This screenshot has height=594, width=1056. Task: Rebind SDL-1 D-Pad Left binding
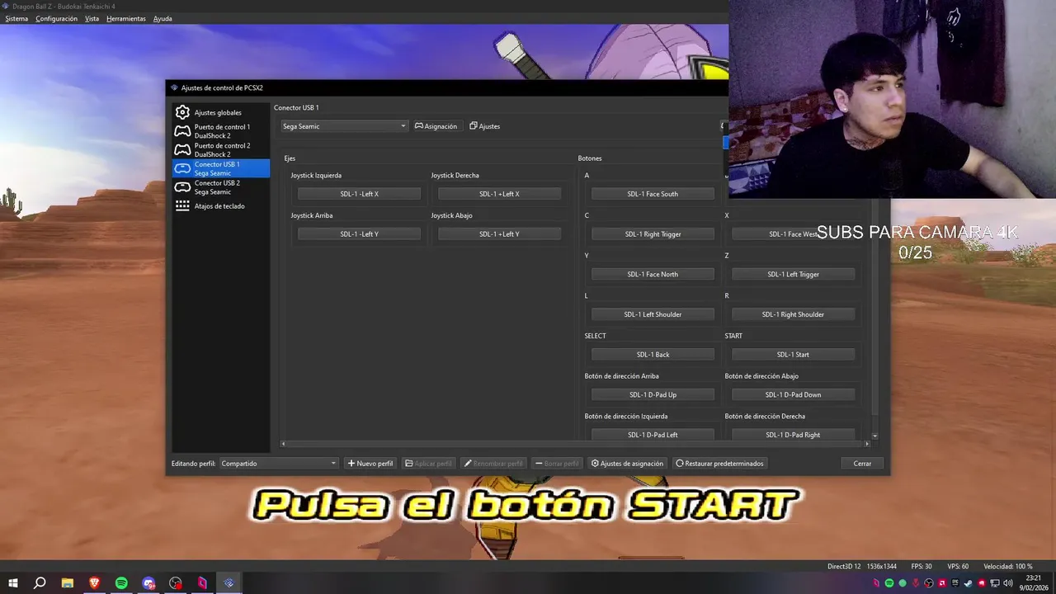point(653,435)
